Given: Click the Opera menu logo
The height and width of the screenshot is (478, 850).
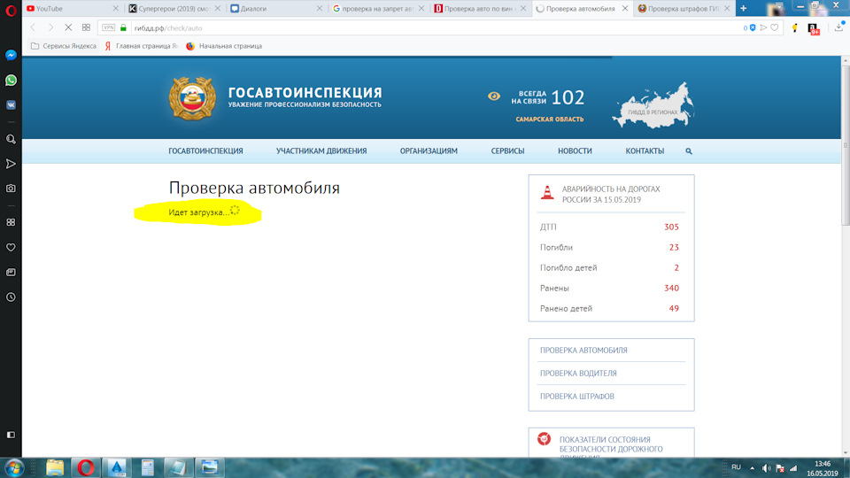Looking at the screenshot, I should pos(11,8).
